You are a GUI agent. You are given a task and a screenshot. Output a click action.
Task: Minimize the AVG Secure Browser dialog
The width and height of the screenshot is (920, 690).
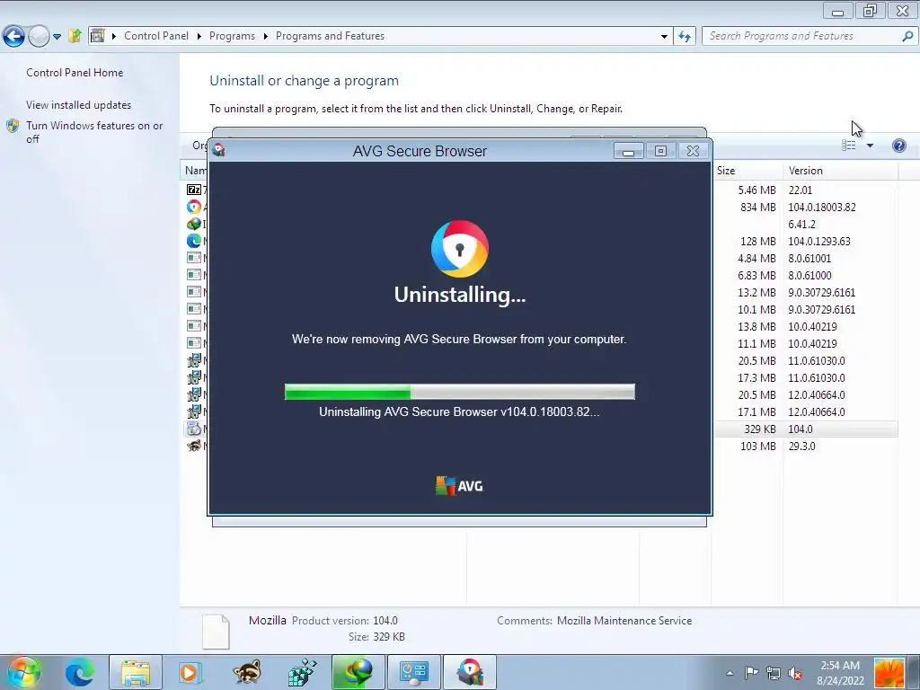(628, 151)
